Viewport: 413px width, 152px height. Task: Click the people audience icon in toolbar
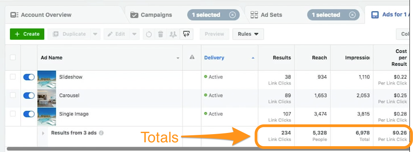[173, 34]
